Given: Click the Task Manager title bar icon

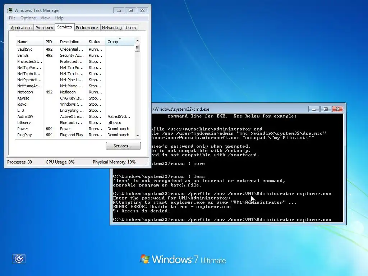Looking at the screenshot, I should click(x=10, y=10).
